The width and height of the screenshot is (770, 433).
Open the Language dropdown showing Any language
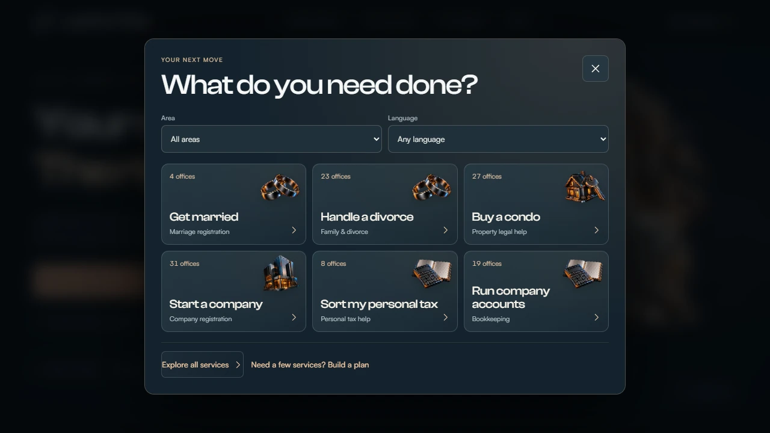point(498,139)
